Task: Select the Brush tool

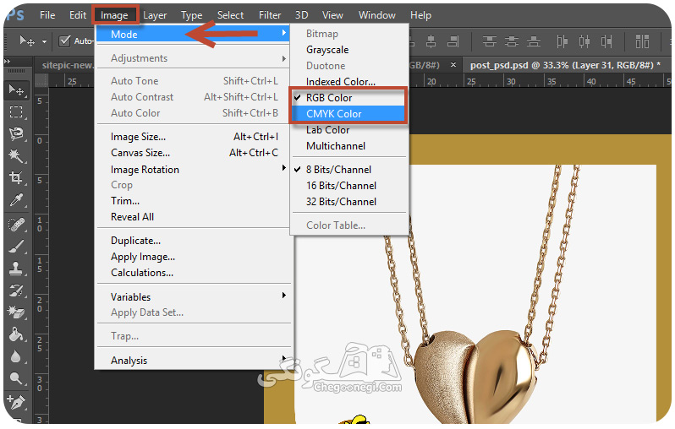Action: 16,247
